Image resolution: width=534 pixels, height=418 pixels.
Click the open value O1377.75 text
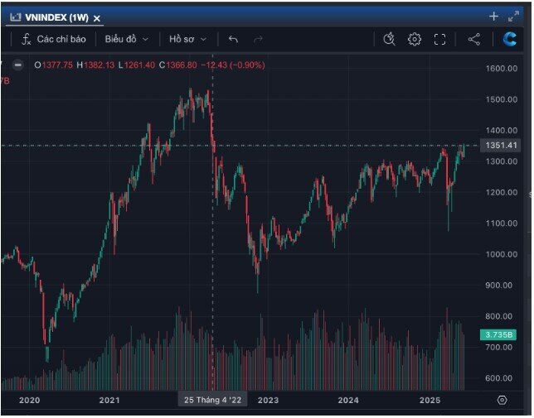coord(53,65)
